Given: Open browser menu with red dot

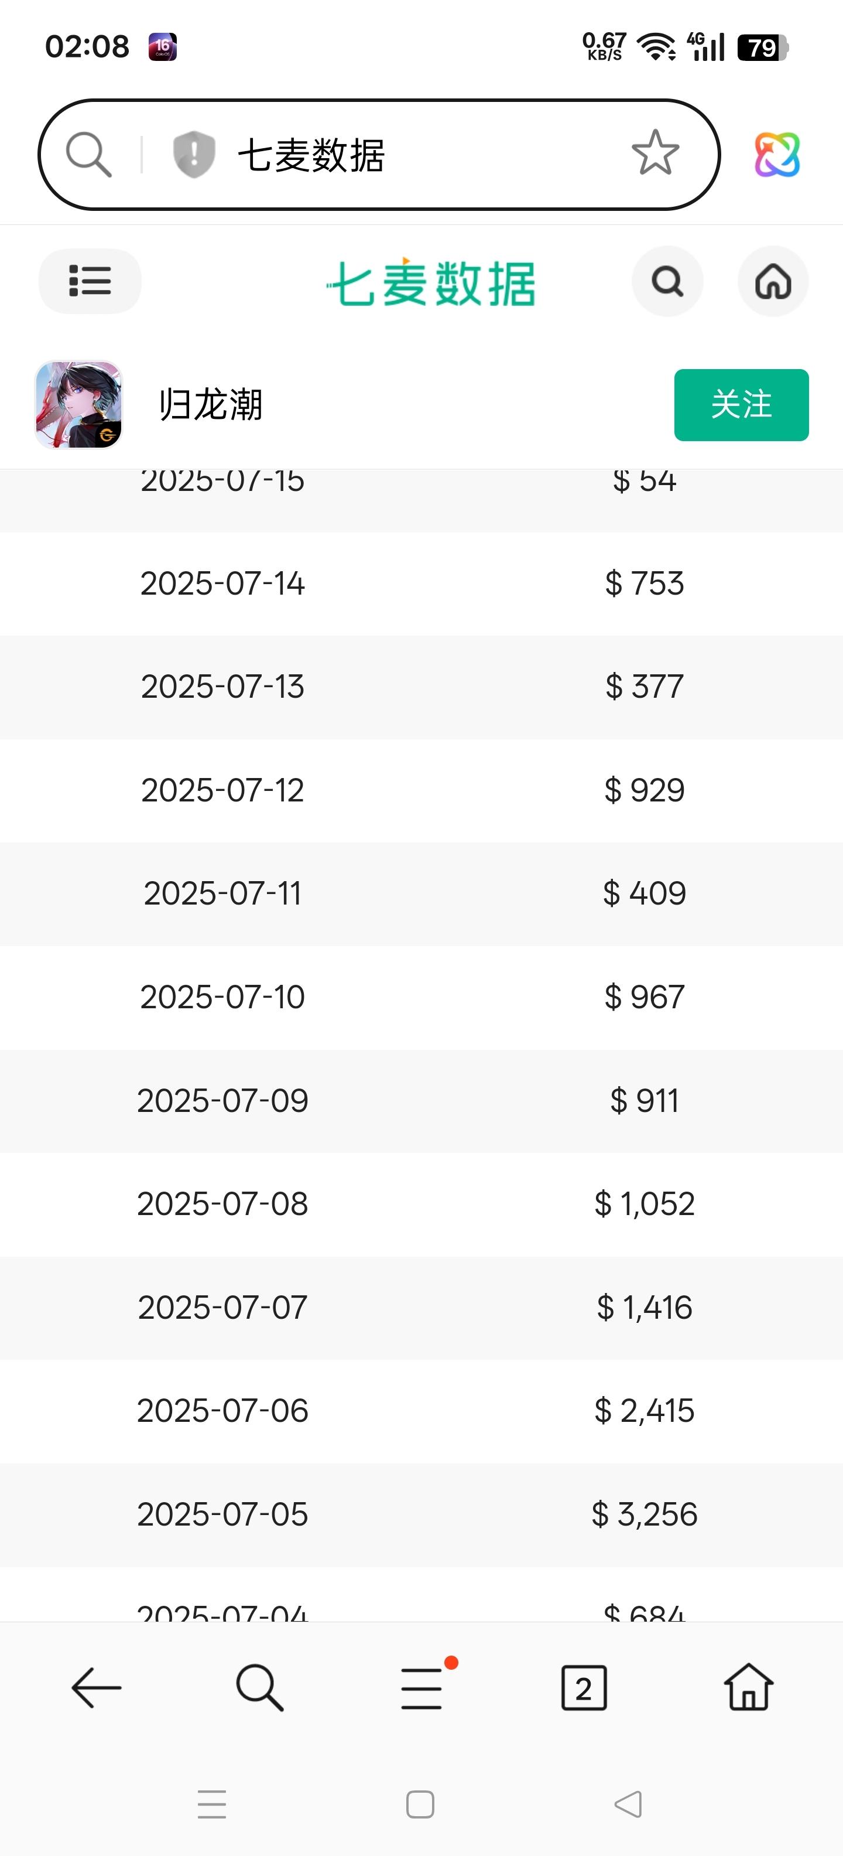Looking at the screenshot, I should [422, 1687].
